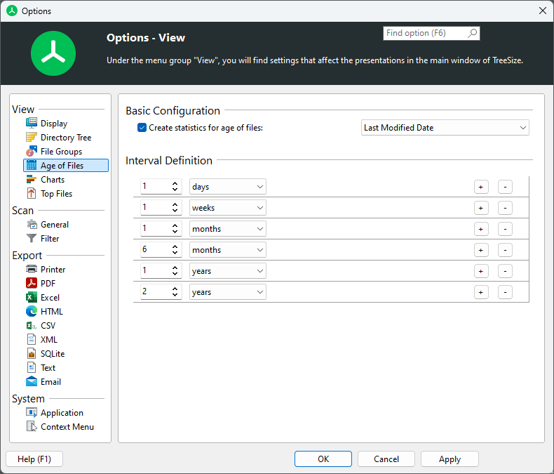Viewport: 554px width, 474px height.
Task: Add interval after the 6 months row
Action: click(x=481, y=250)
